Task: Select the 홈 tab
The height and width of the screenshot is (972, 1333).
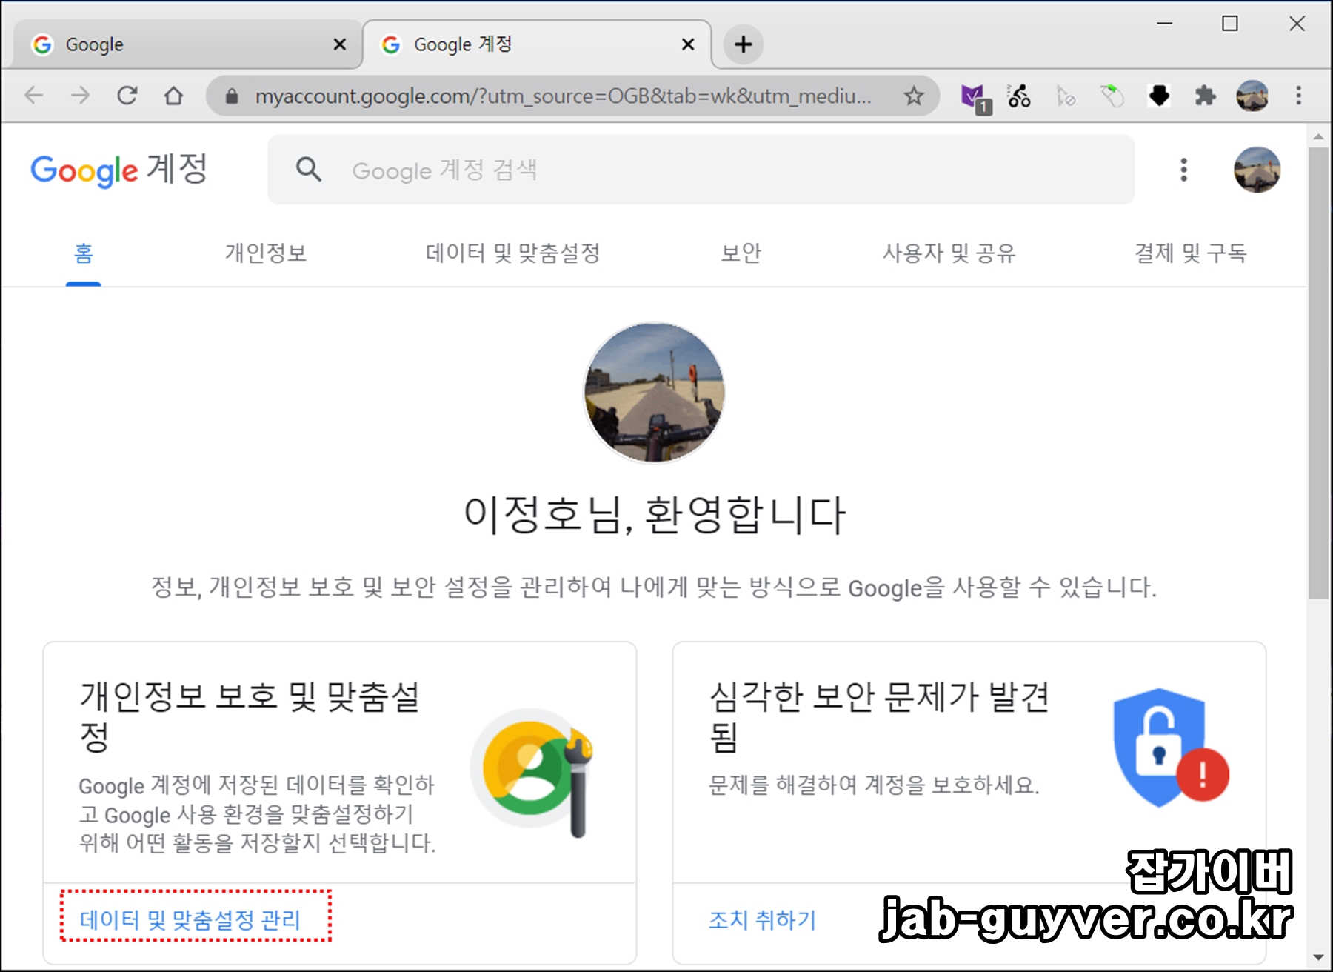Action: [x=84, y=253]
